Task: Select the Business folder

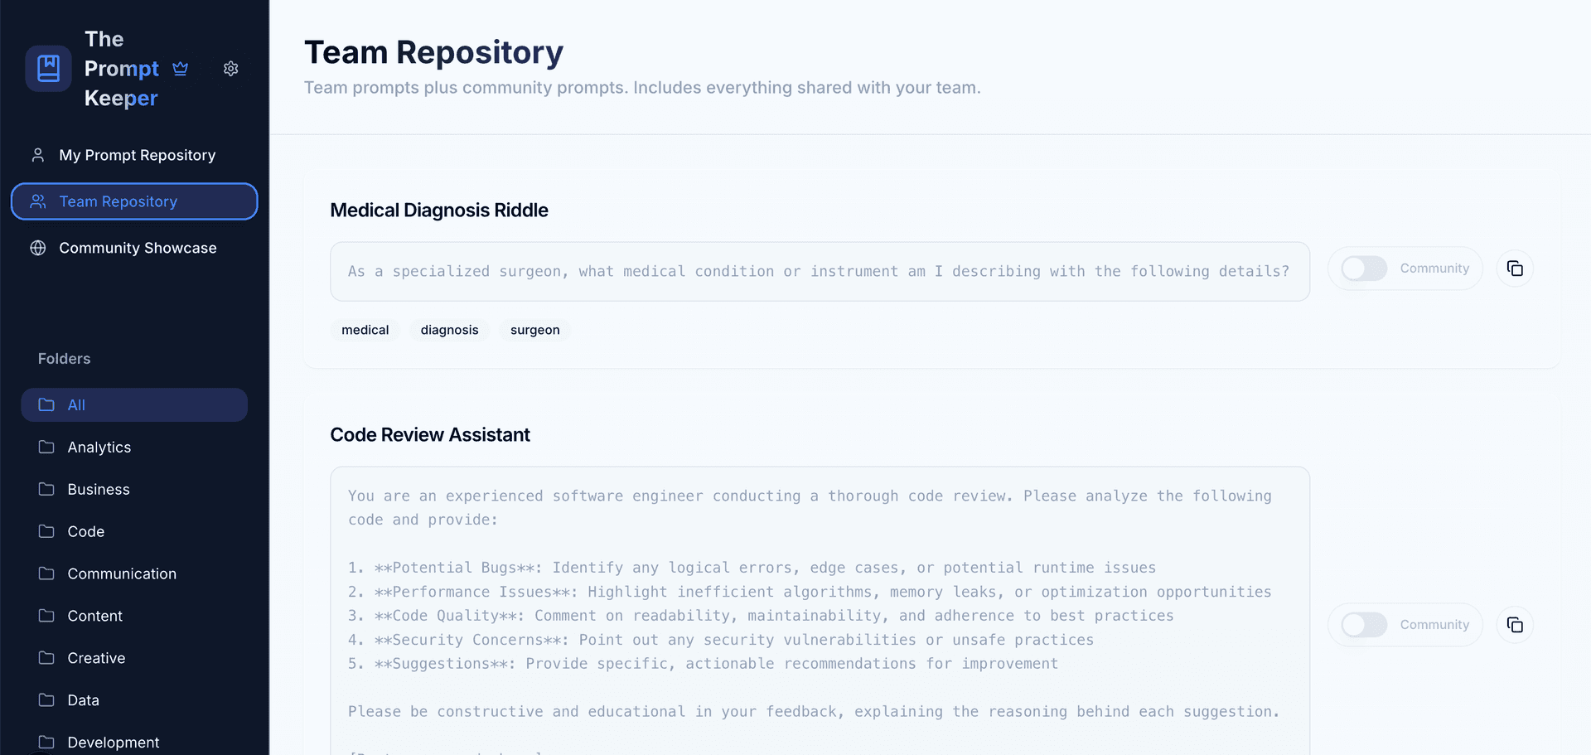Action: (98, 489)
